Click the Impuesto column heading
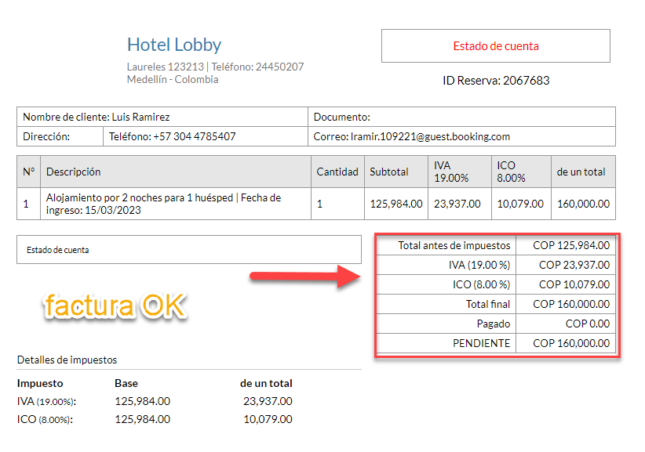The image size is (645, 452). click(40, 383)
